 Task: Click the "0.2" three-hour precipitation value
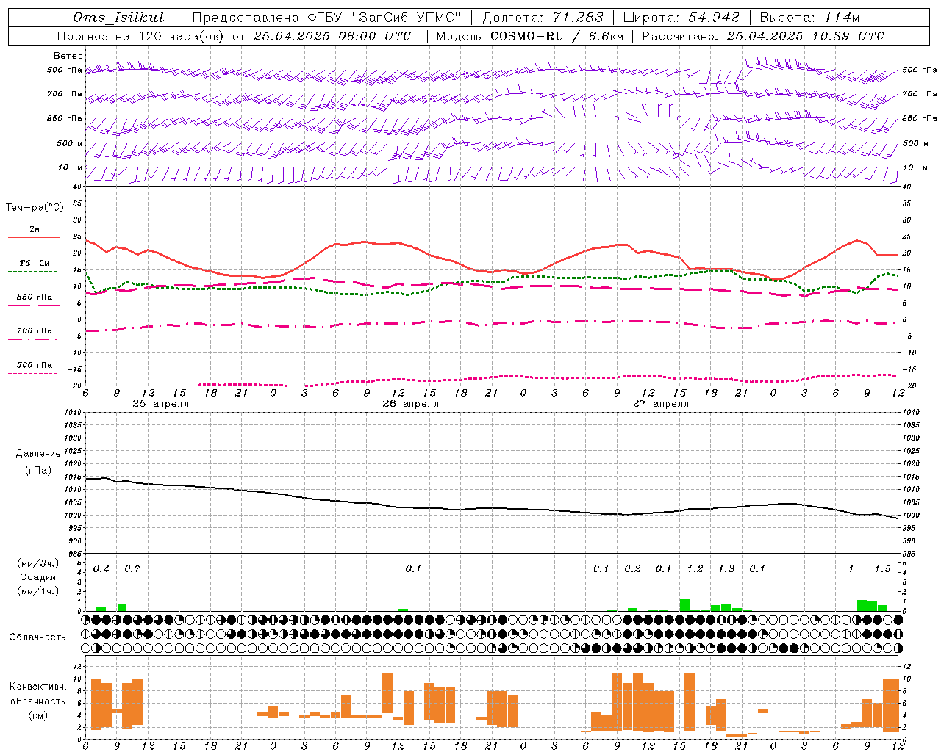632,569
